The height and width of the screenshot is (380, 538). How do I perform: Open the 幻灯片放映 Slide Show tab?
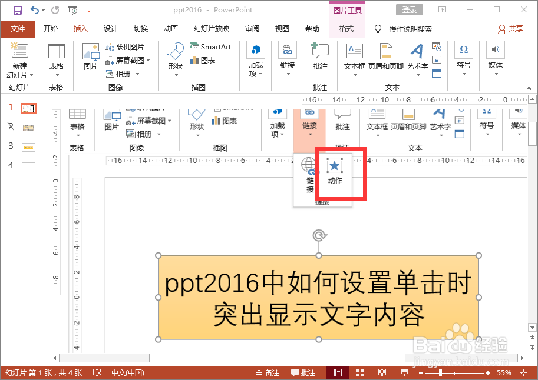[x=212, y=29]
